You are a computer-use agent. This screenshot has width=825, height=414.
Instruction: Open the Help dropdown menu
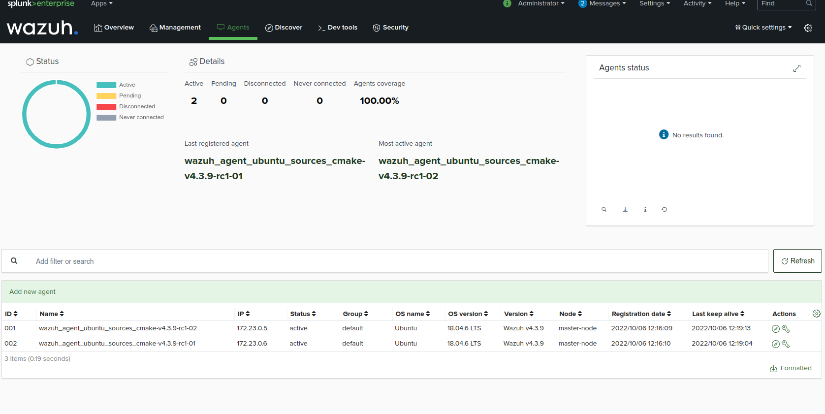(735, 3)
